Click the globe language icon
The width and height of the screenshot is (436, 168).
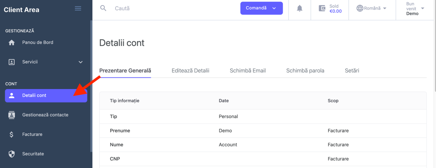tap(360, 8)
